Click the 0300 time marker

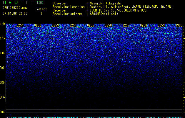point(179,25)
